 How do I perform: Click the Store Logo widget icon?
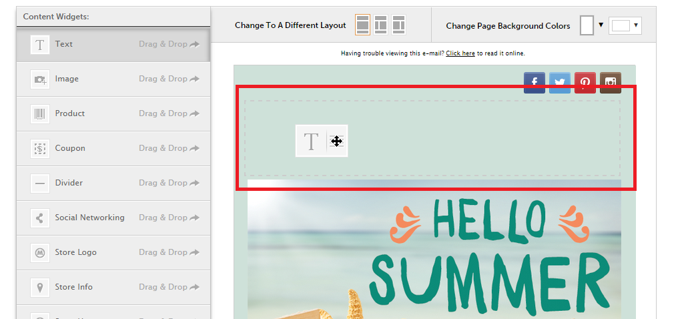[x=40, y=253]
